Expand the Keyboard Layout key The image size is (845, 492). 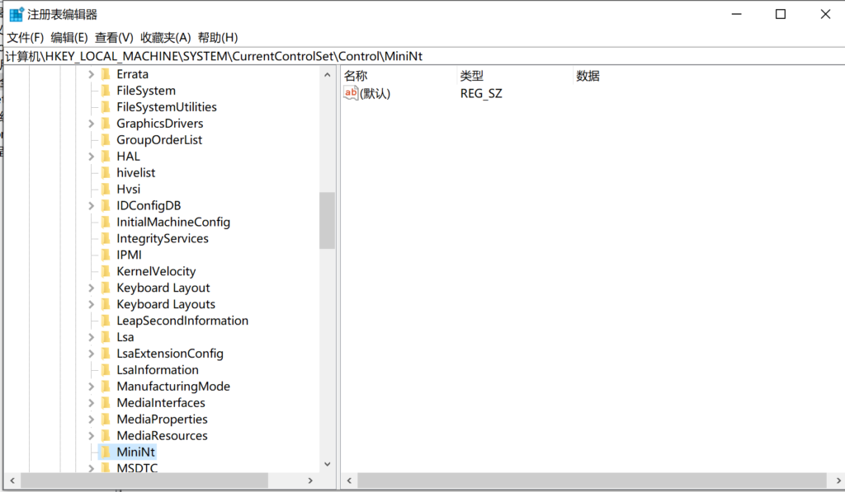coord(91,288)
